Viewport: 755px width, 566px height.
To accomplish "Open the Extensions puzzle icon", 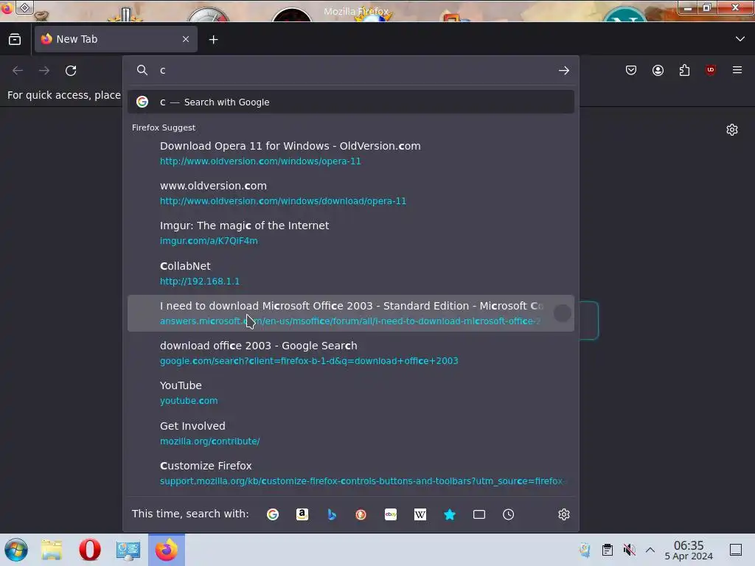I will (684, 70).
